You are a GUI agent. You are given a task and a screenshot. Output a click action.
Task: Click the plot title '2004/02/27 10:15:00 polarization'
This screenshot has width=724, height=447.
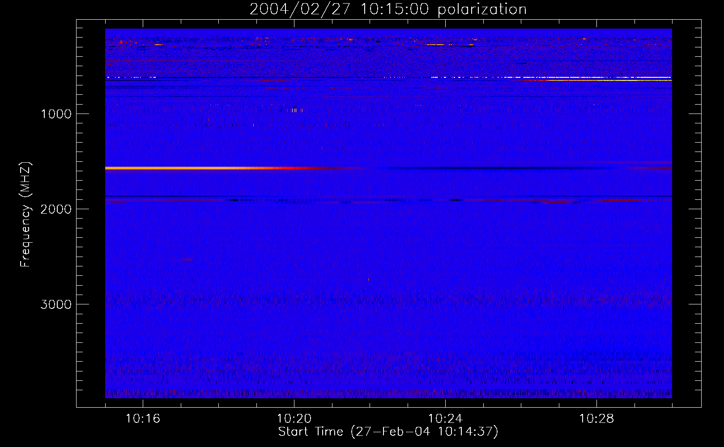coord(388,9)
